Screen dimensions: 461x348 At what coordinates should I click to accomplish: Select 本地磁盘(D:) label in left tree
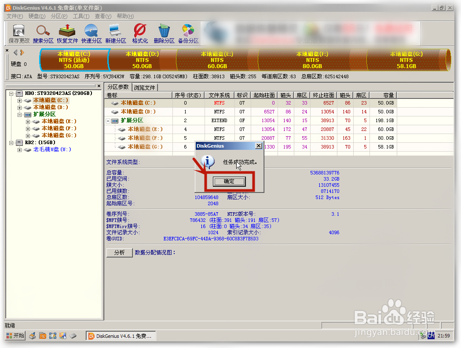click(x=51, y=108)
